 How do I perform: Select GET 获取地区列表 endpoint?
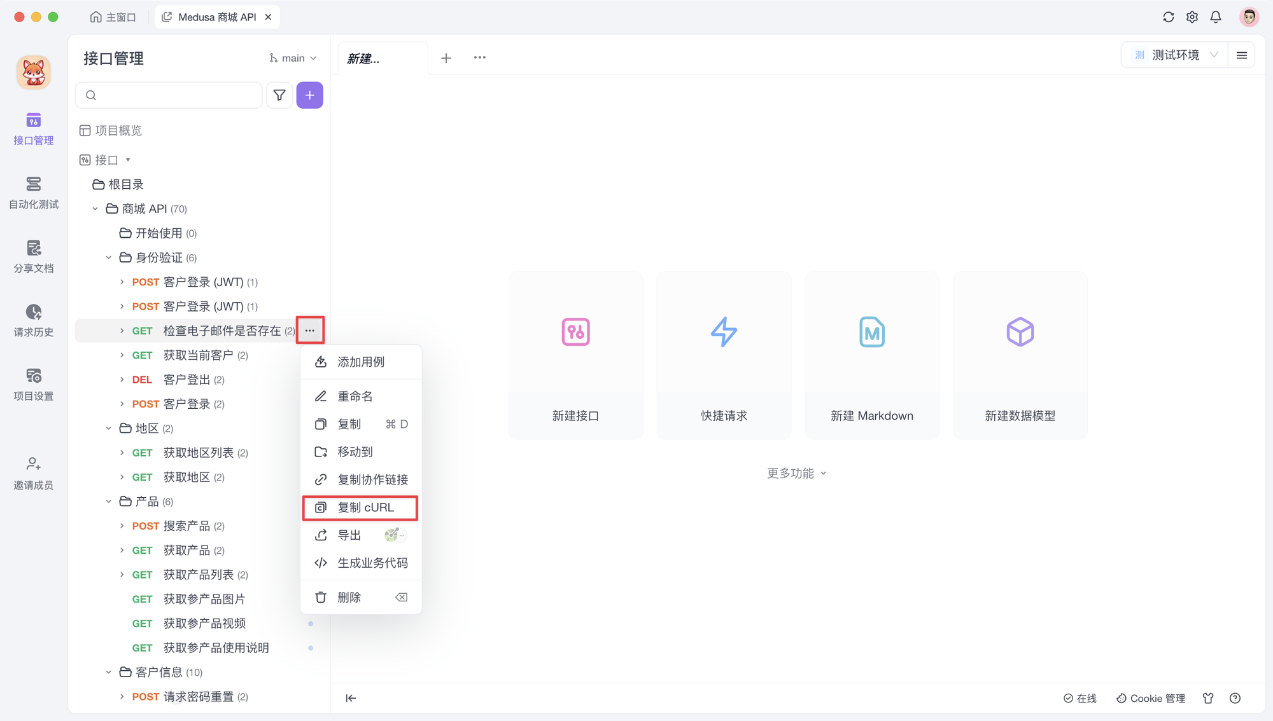coord(190,453)
